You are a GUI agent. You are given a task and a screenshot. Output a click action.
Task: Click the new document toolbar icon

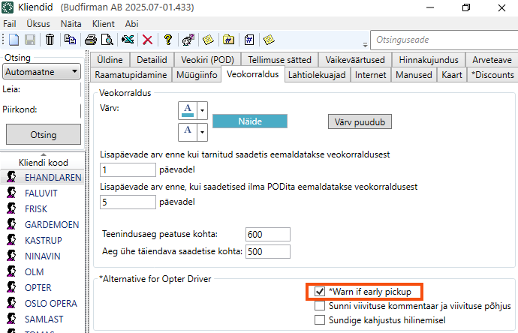pyautogui.click(x=14, y=40)
